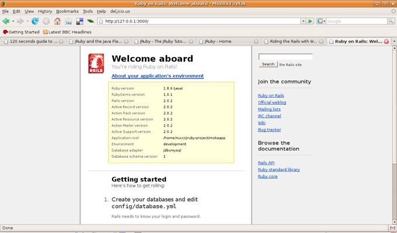
Task: Click the green leaf toolbar icon
Action: coord(90,21)
